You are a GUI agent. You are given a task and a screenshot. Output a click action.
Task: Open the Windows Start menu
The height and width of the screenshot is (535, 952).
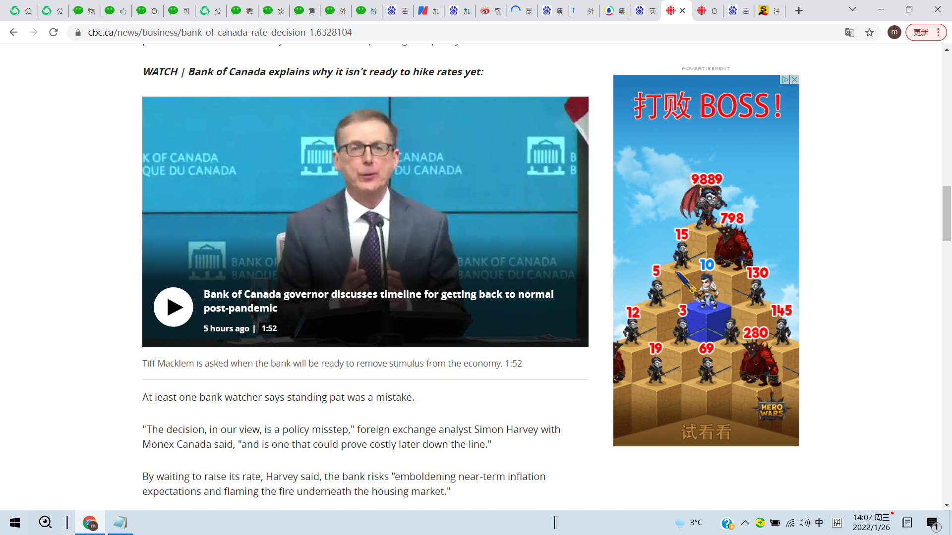click(x=15, y=523)
